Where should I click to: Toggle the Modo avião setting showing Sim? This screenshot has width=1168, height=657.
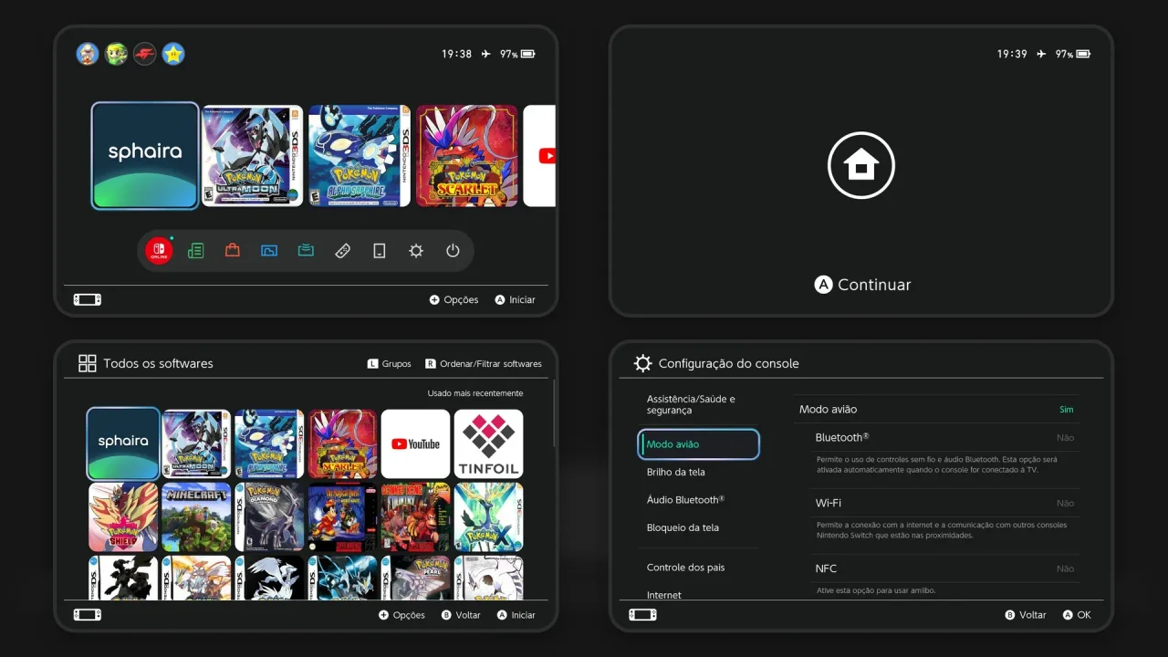point(936,410)
